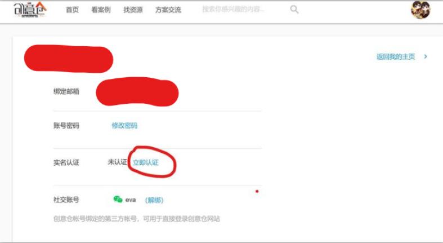Image resolution: width=443 pixels, height=243 pixels.
Task: Select 找资源 in the navigation
Action: coord(133,10)
